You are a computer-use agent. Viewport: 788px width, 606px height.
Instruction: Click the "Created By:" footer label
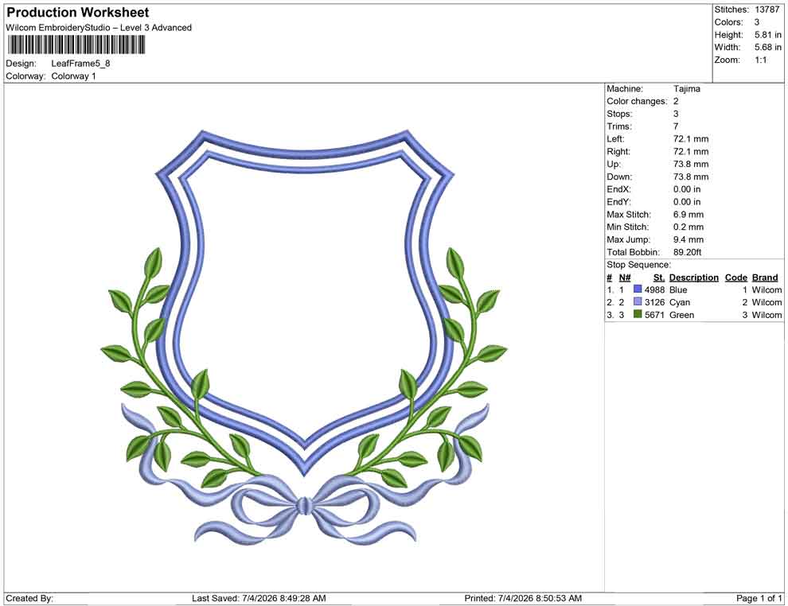(29, 598)
